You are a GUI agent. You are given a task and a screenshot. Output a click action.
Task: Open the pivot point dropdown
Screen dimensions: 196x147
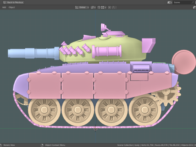(93, 7)
